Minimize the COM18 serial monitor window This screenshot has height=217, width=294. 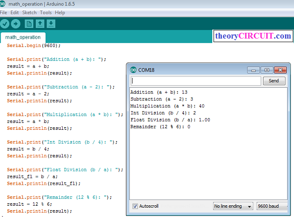[x=253, y=70]
